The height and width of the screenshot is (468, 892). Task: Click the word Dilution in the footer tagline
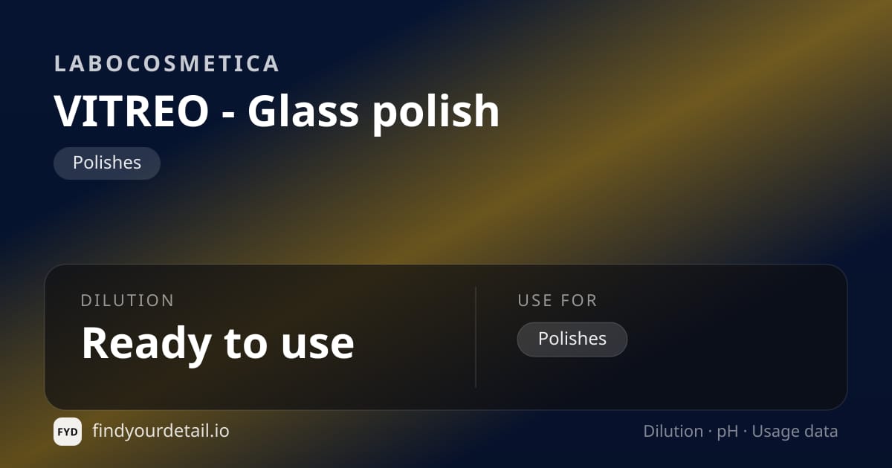[x=673, y=432]
